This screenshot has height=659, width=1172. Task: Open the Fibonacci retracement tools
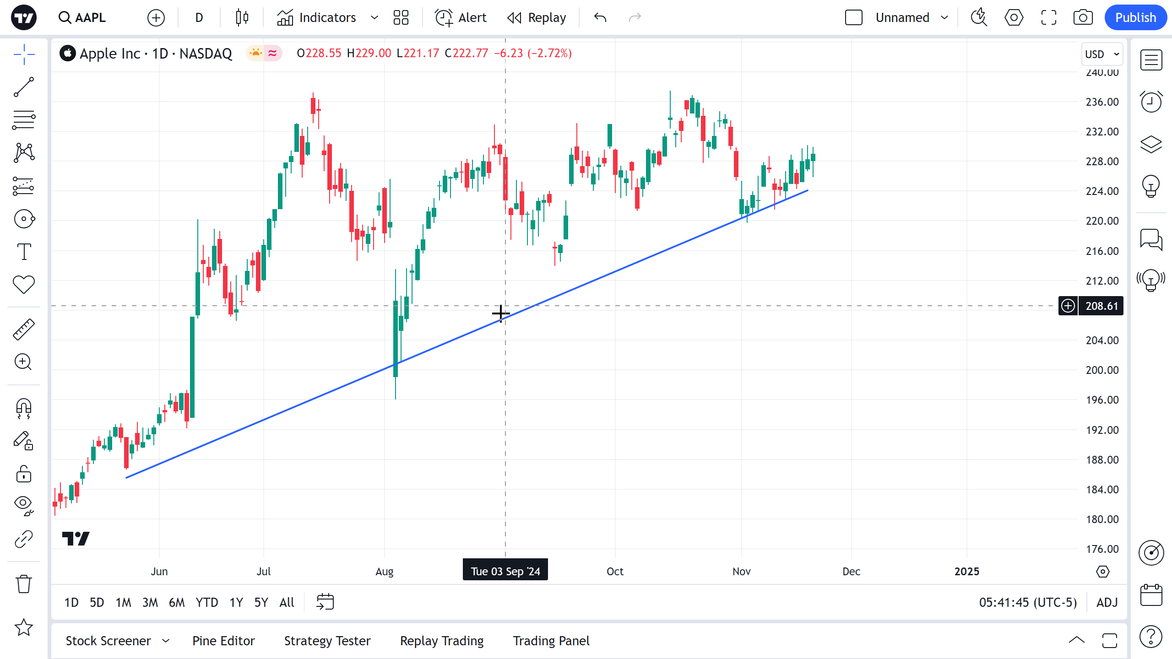tap(24, 120)
